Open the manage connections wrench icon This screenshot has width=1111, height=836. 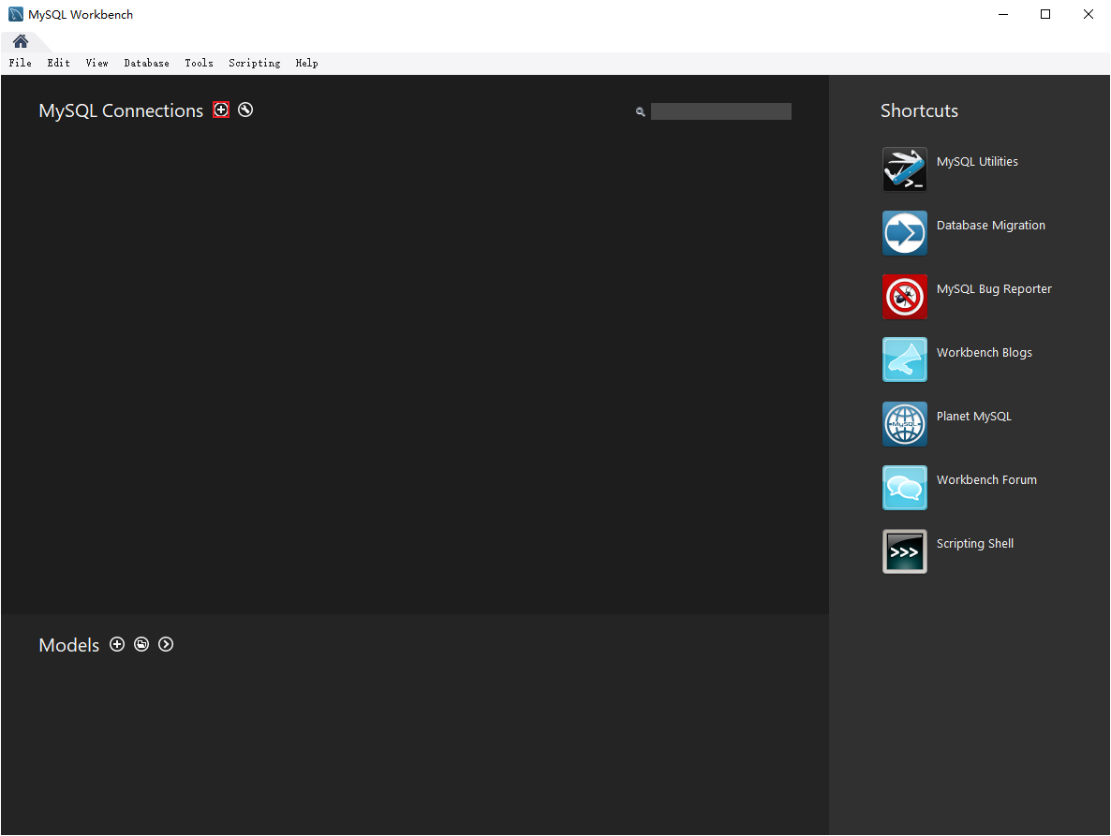pos(245,110)
